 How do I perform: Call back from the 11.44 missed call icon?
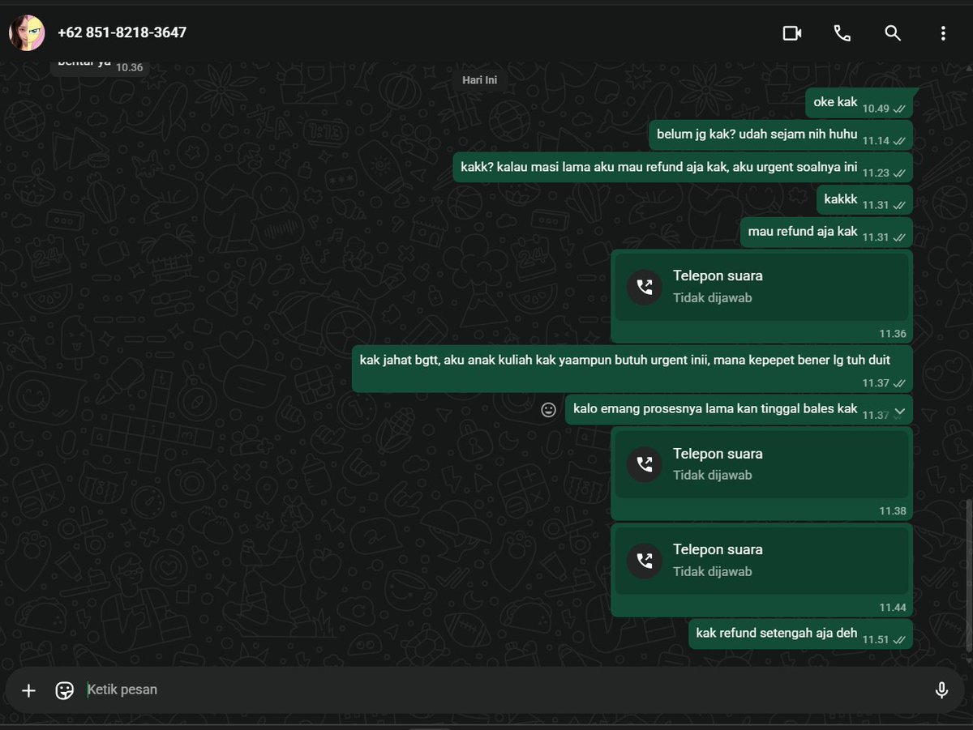point(645,561)
